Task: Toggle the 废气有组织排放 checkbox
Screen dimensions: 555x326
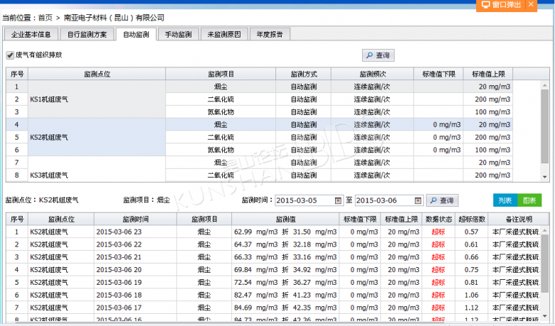Action: pyautogui.click(x=10, y=55)
